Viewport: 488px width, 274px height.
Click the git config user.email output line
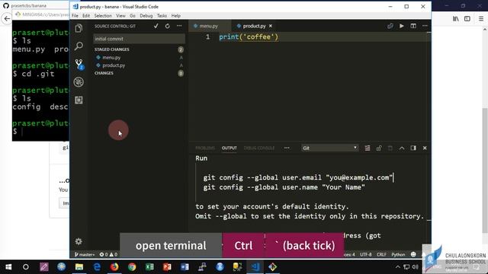[298, 177]
